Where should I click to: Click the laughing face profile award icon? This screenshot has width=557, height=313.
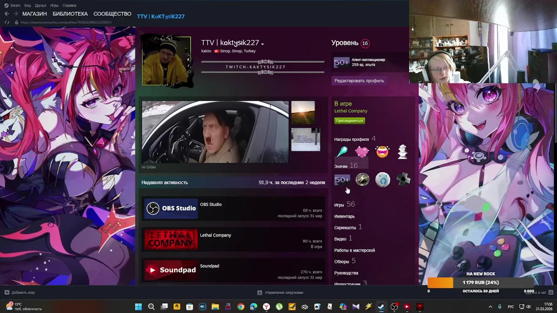[x=383, y=152]
